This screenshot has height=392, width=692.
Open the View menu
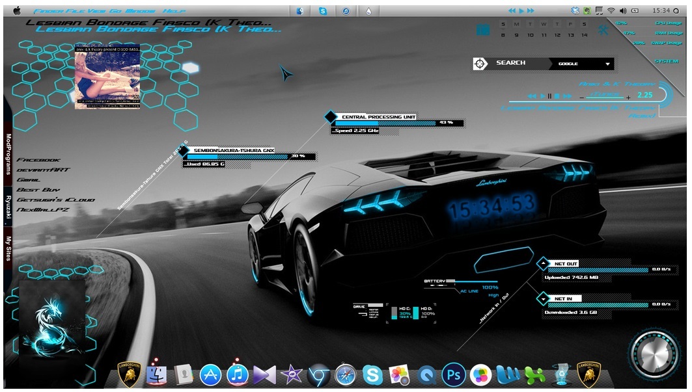click(x=97, y=11)
